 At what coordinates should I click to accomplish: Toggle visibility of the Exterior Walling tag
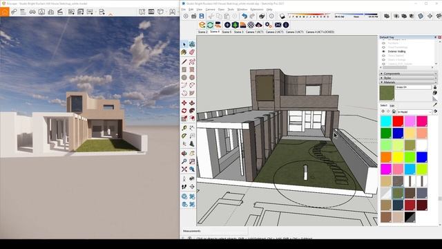[384, 51]
